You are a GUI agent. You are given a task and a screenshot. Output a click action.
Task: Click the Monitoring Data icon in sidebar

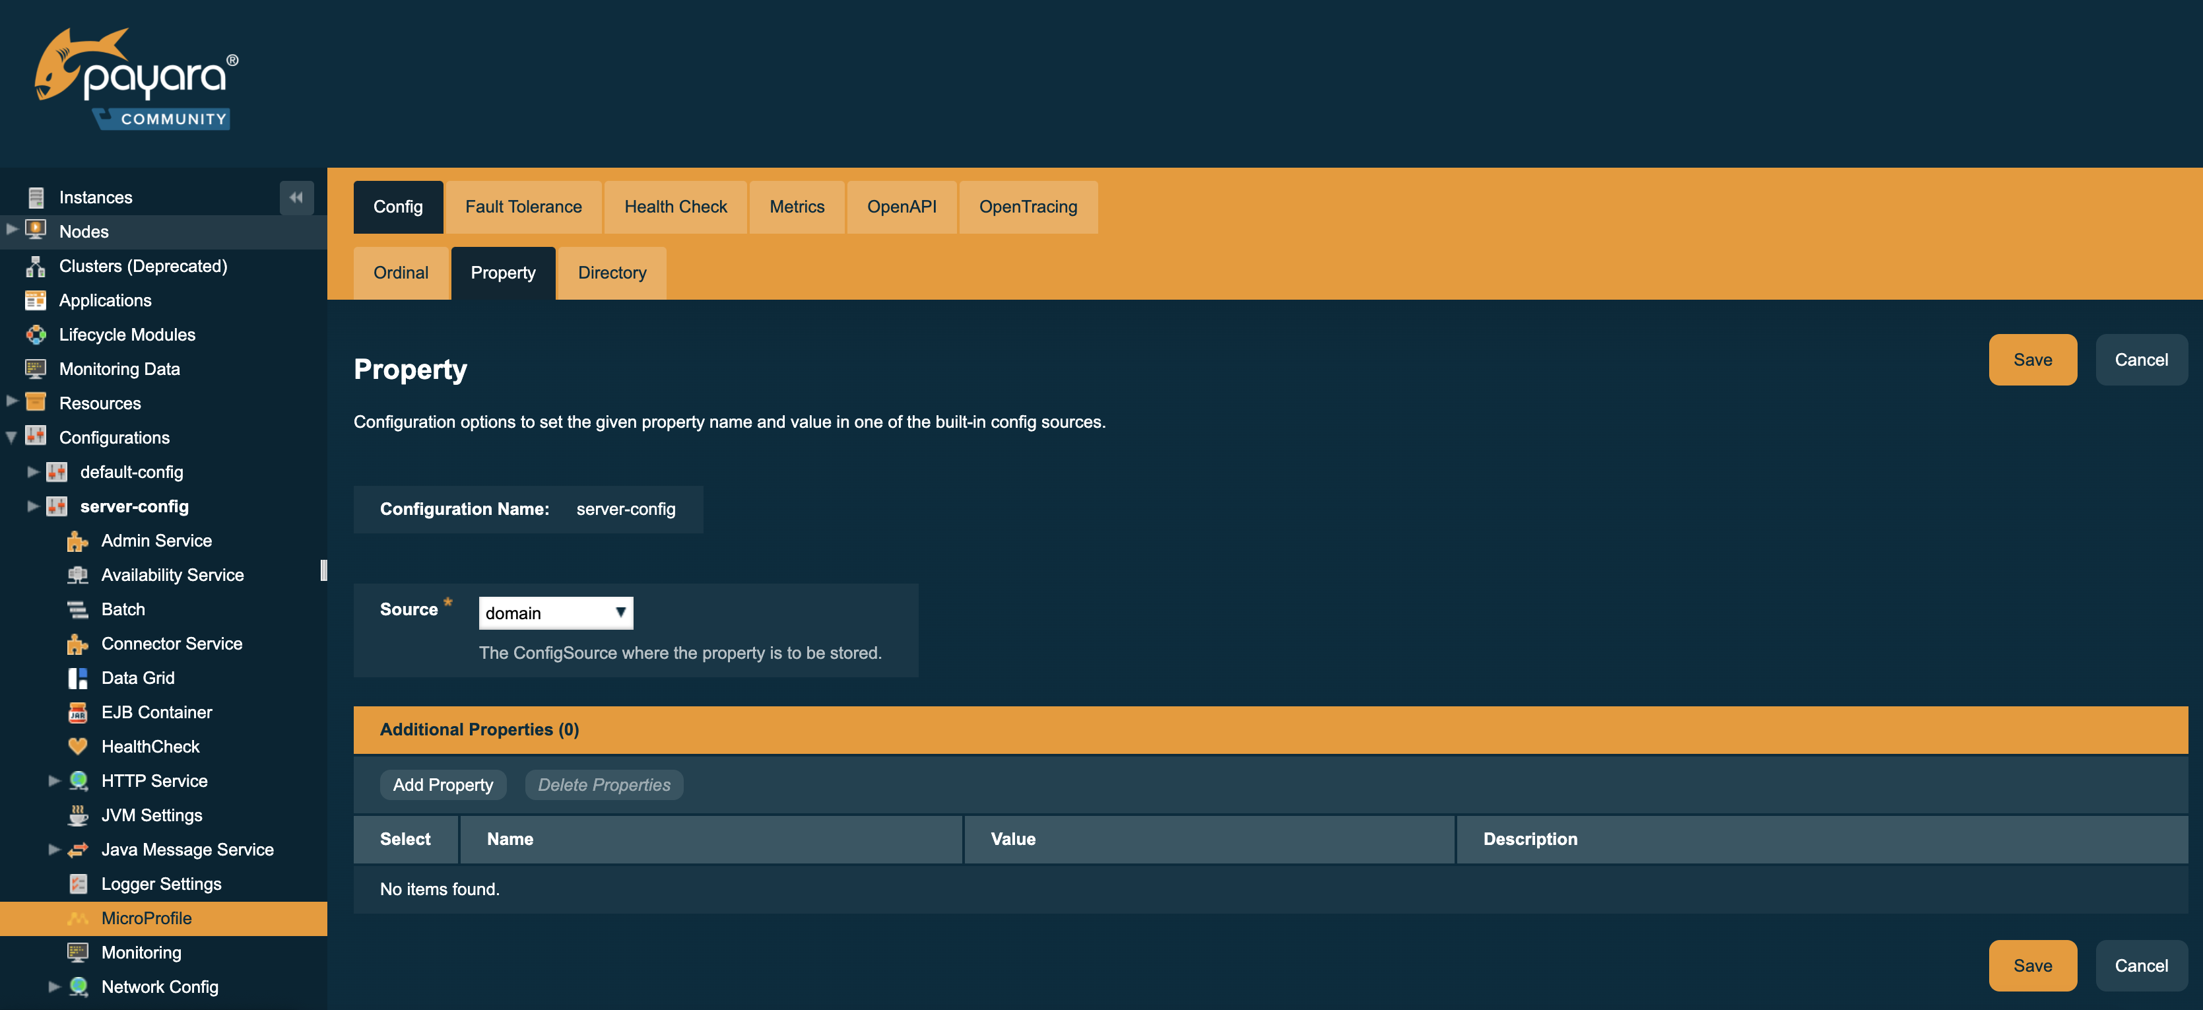pos(35,368)
